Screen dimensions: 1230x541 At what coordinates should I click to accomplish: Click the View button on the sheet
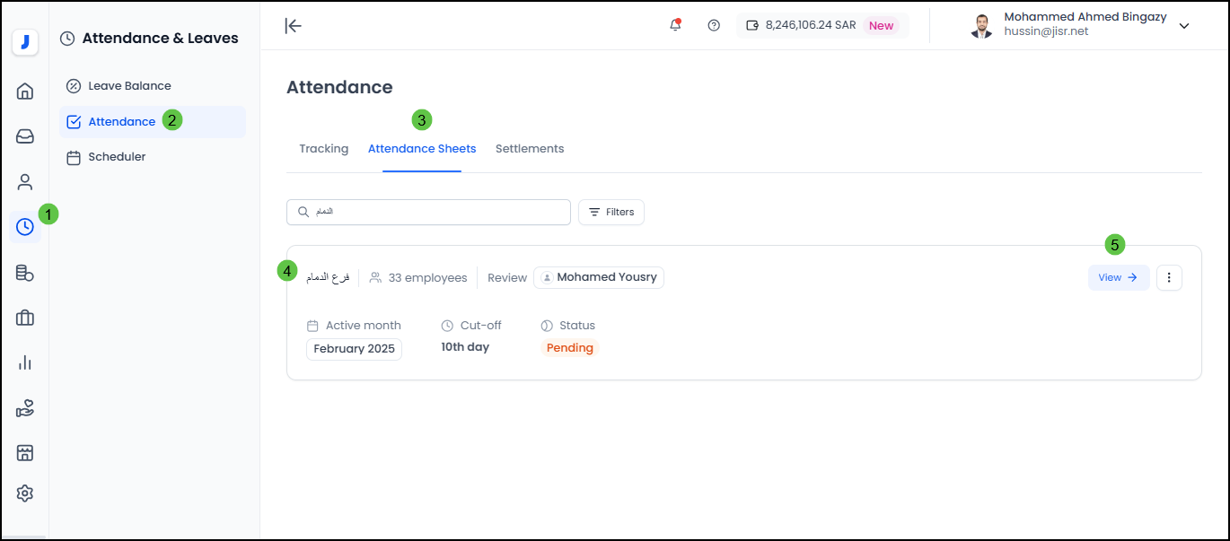[1118, 278]
